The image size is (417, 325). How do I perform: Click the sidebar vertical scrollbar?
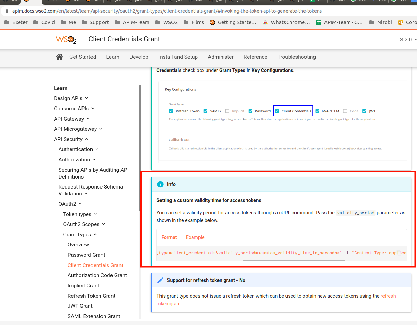coord(140,148)
